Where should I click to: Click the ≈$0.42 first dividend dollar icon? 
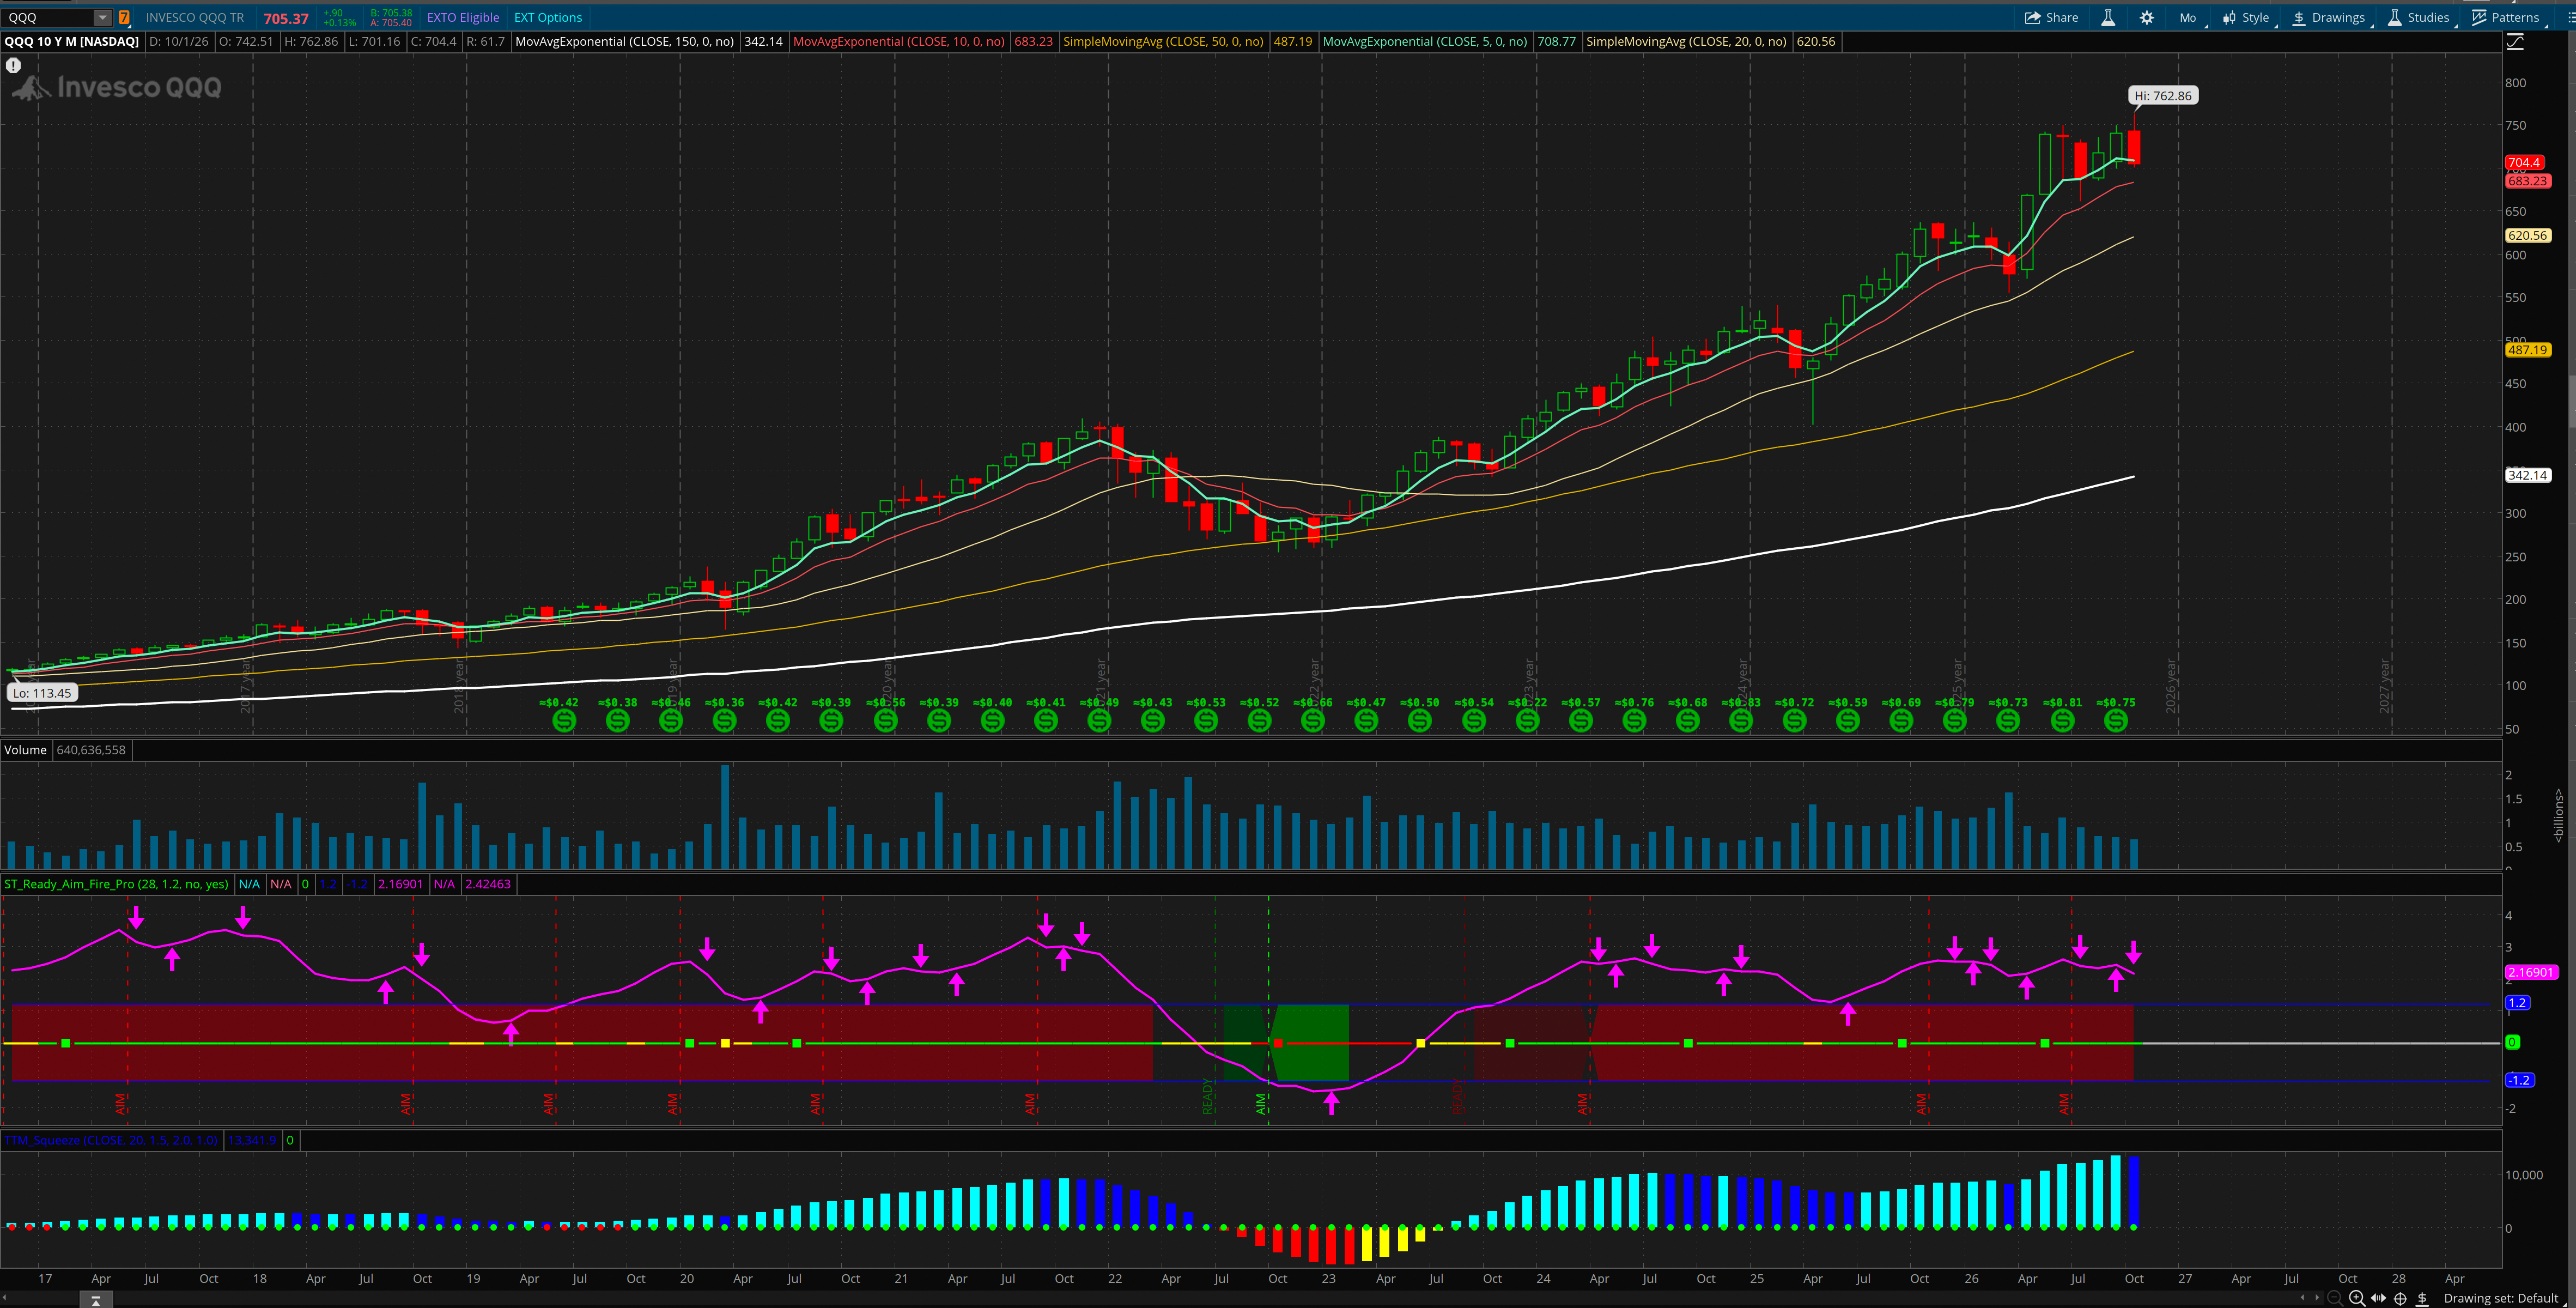tap(564, 720)
